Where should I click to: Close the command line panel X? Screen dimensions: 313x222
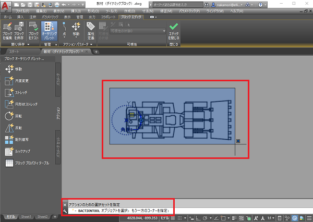(65, 205)
